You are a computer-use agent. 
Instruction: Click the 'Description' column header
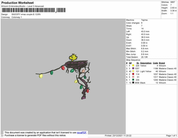pyautogui.click(x=146, y=63)
